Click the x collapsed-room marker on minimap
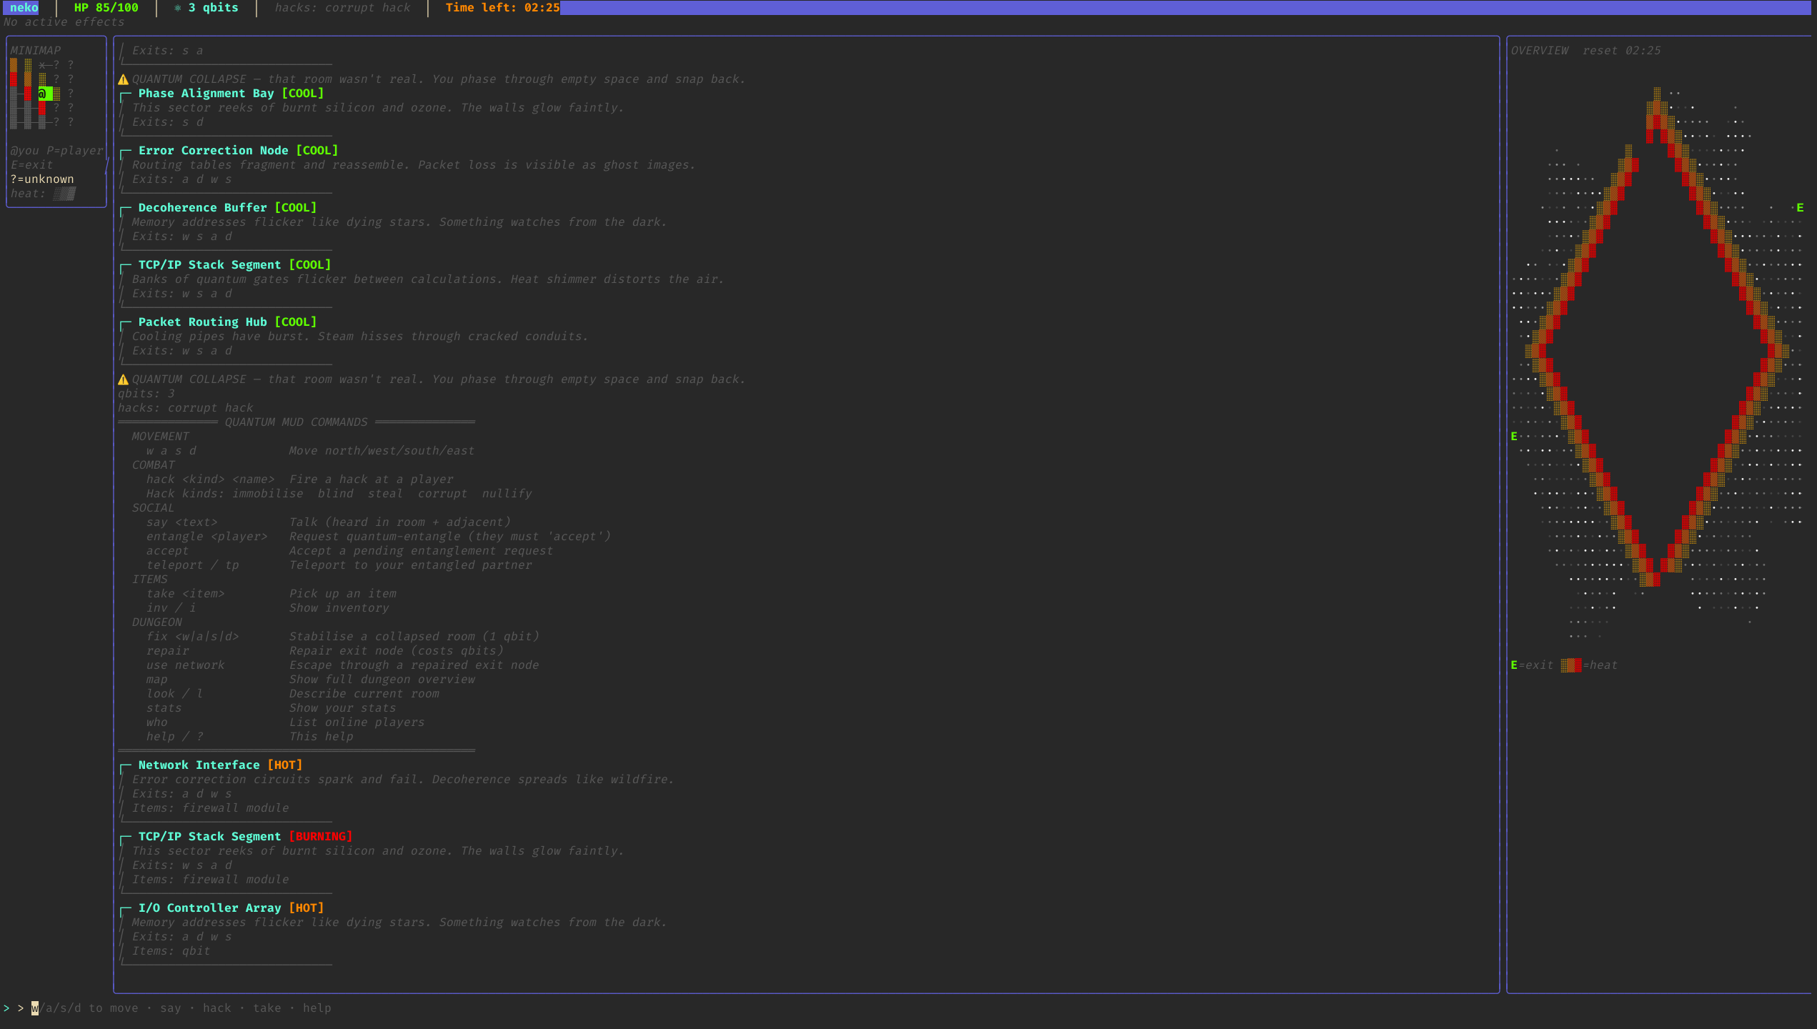The width and height of the screenshot is (1817, 1029). [x=42, y=65]
